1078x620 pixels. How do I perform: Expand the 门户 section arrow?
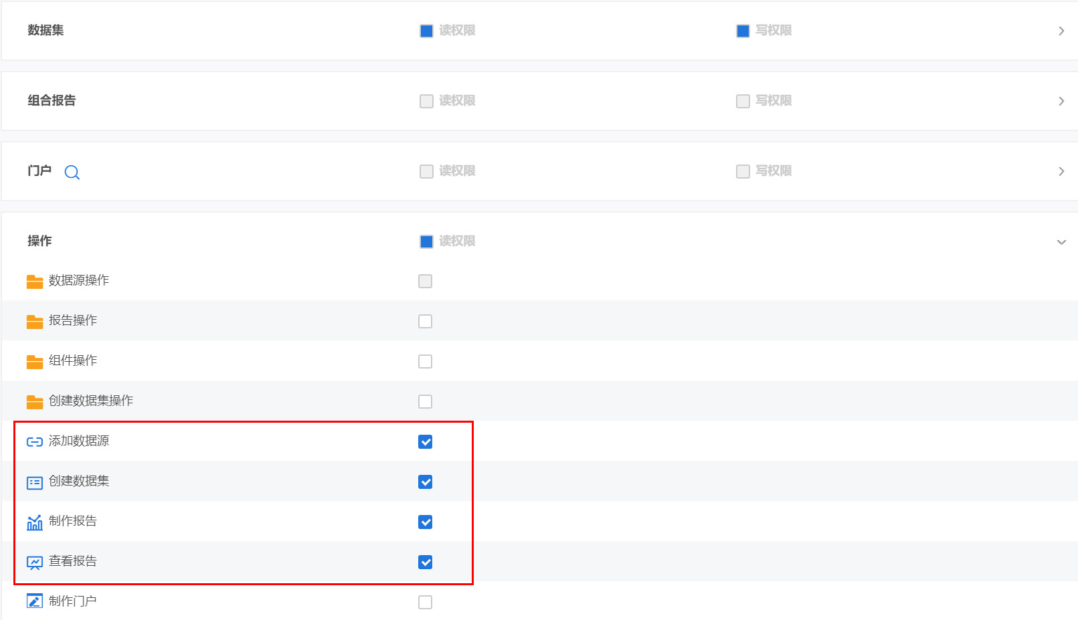coord(1061,171)
